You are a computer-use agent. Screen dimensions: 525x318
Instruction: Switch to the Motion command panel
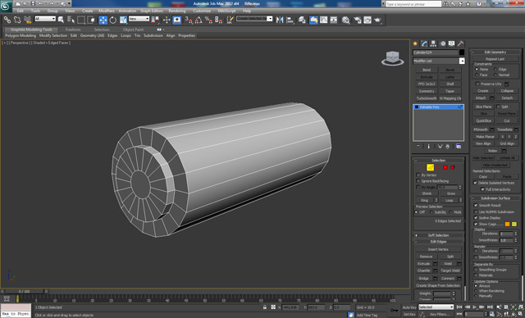point(443,43)
